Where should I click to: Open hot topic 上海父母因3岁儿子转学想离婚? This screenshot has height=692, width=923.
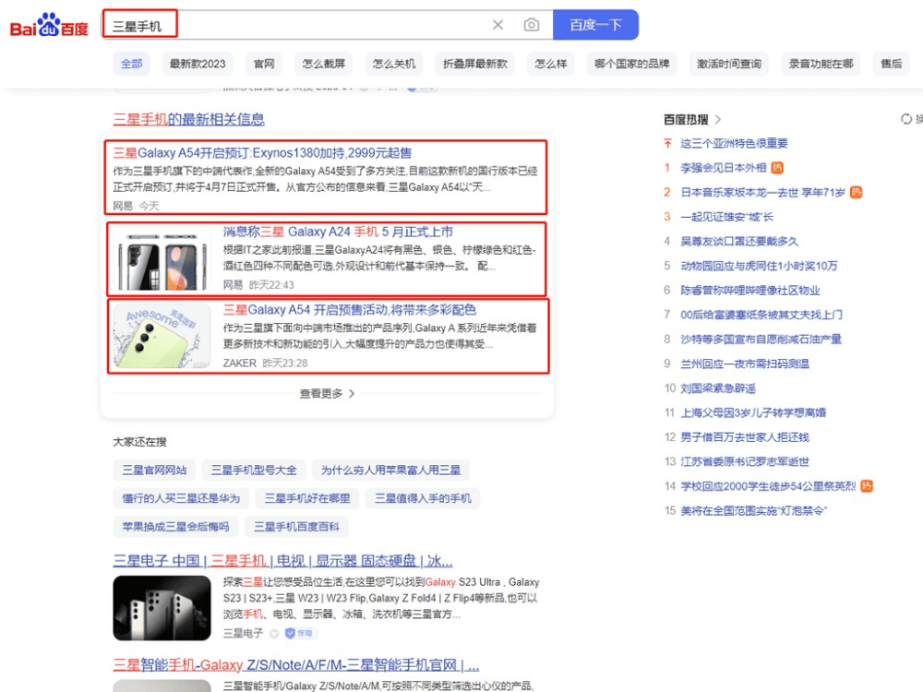pyautogui.click(x=753, y=413)
